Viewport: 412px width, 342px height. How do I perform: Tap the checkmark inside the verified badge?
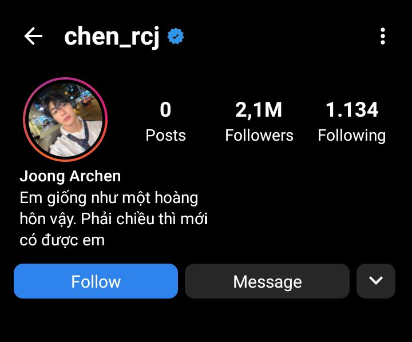[176, 37]
